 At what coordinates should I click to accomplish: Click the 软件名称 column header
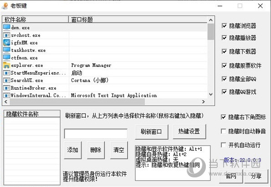(36, 20)
